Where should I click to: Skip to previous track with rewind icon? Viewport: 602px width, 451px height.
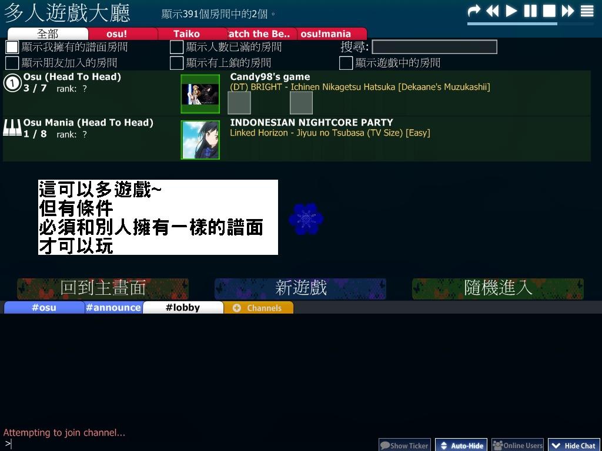492,11
